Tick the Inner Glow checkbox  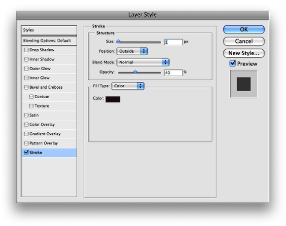tap(26, 78)
